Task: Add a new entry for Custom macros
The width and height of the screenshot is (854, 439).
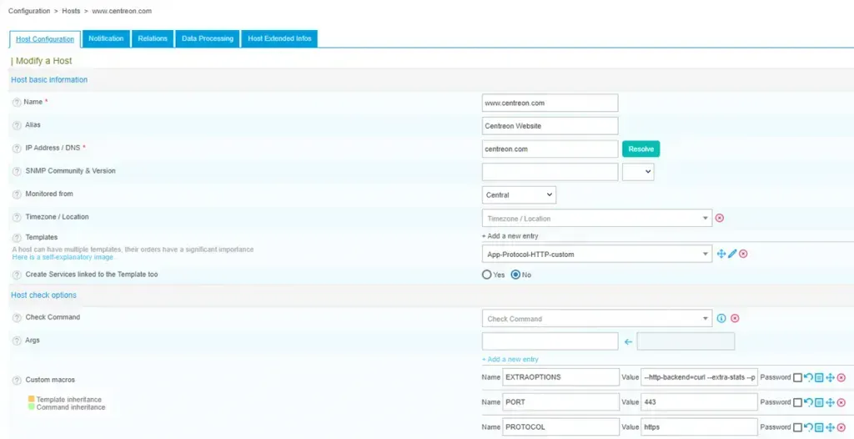Action: coord(510,360)
